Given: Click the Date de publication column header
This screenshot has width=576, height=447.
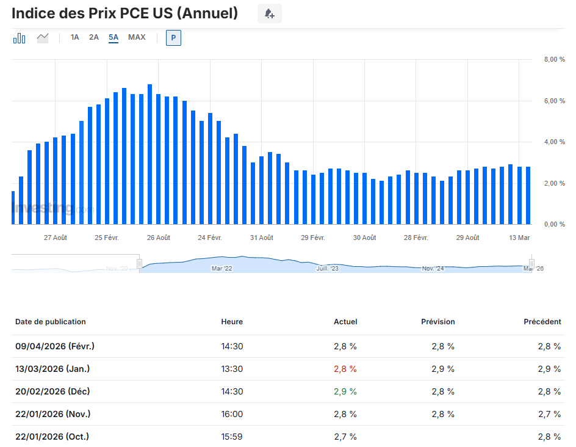Looking at the screenshot, I should click(51, 322).
